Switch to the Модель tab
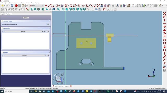 tap(3, 14)
